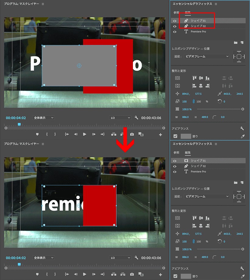This screenshot has width=250, height=280.
Task: Click new layer icon in upper graphics panel
Action: [x=242, y=43]
